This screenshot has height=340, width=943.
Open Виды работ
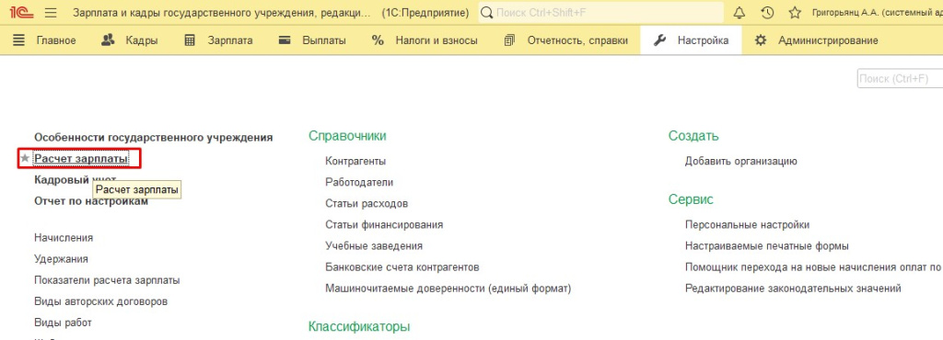63,323
